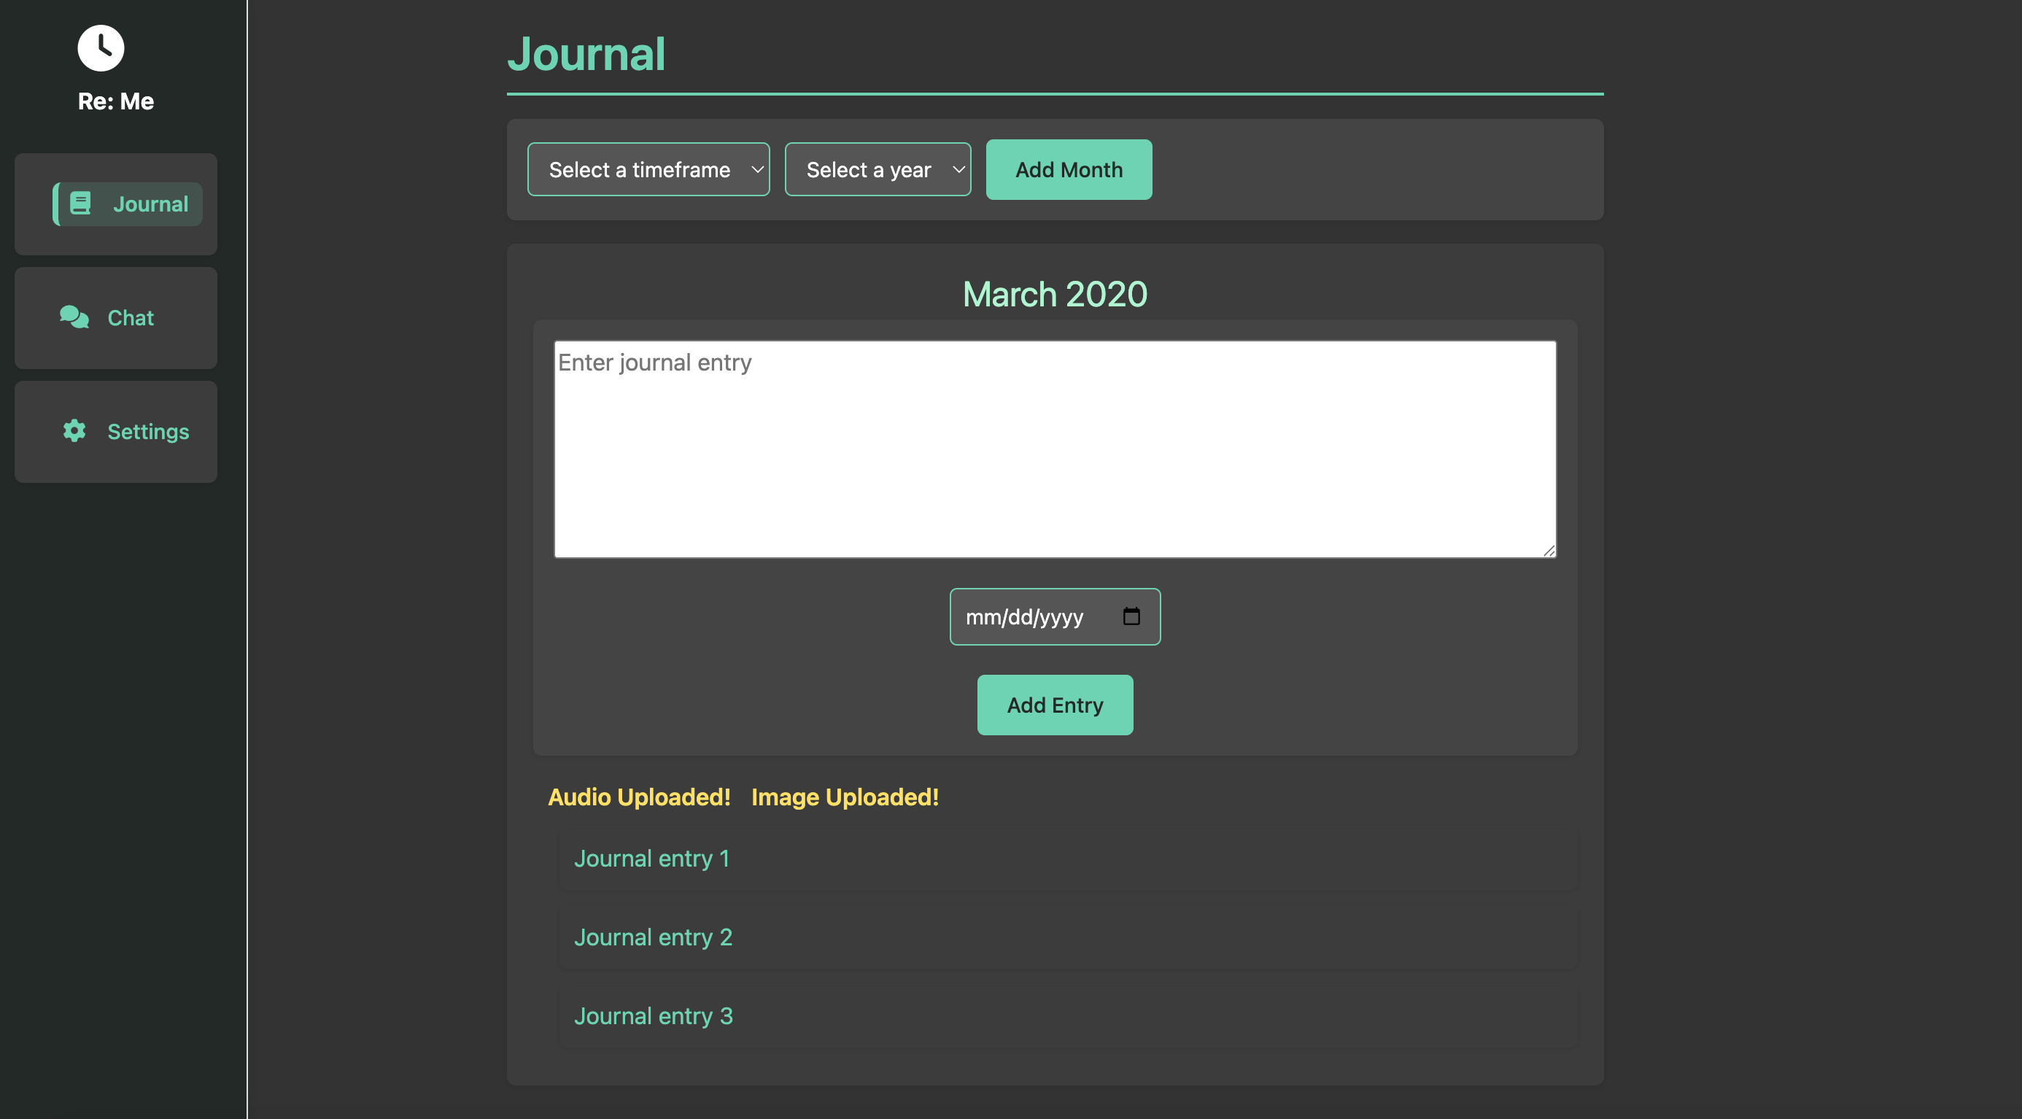Click the year dropdown chevron arrow
2022x1119 pixels.
958,169
